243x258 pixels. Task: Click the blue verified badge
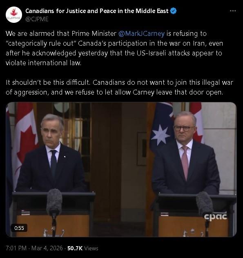click(173, 11)
